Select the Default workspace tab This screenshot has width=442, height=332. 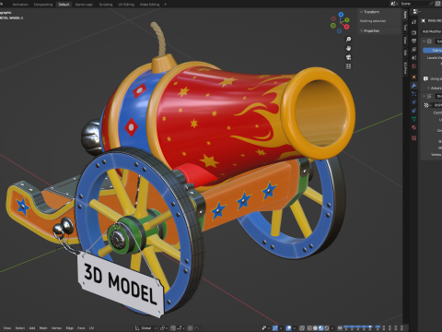click(x=64, y=5)
